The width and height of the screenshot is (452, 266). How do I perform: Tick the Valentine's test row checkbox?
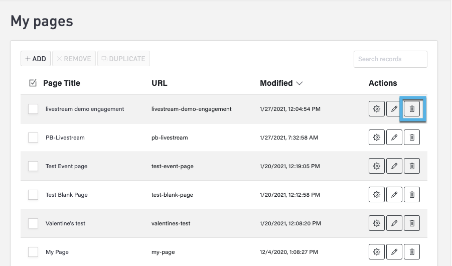(x=33, y=223)
